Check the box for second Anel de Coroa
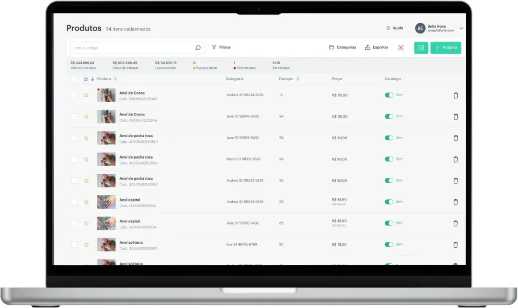518x308 pixels. click(74, 116)
